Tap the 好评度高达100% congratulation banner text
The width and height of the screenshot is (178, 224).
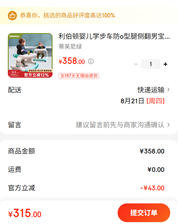[68, 15]
